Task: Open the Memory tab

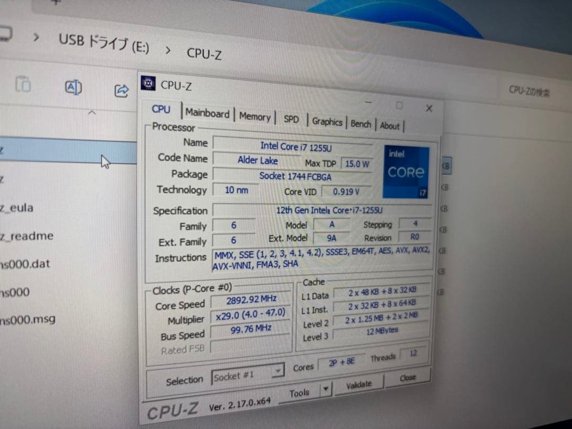Action: click(x=255, y=117)
